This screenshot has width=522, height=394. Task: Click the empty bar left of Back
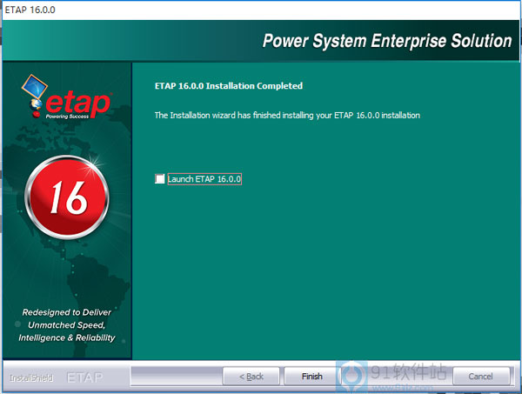coord(174,377)
